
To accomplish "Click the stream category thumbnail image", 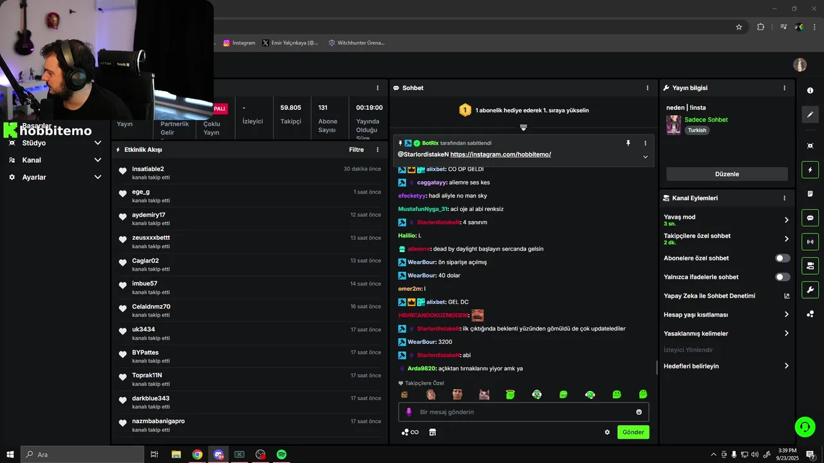I will pos(674,125).
